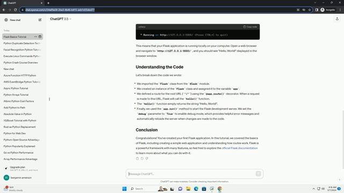
Task: Open Python Duplicate Detection chat
Action: coord(22,43)
